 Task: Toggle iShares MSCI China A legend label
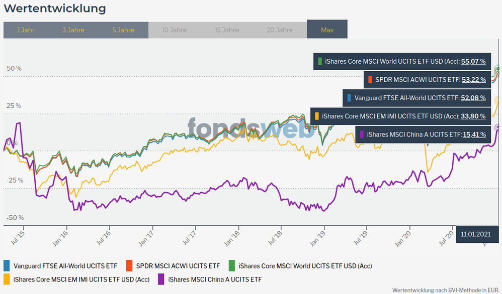[215, 279]
